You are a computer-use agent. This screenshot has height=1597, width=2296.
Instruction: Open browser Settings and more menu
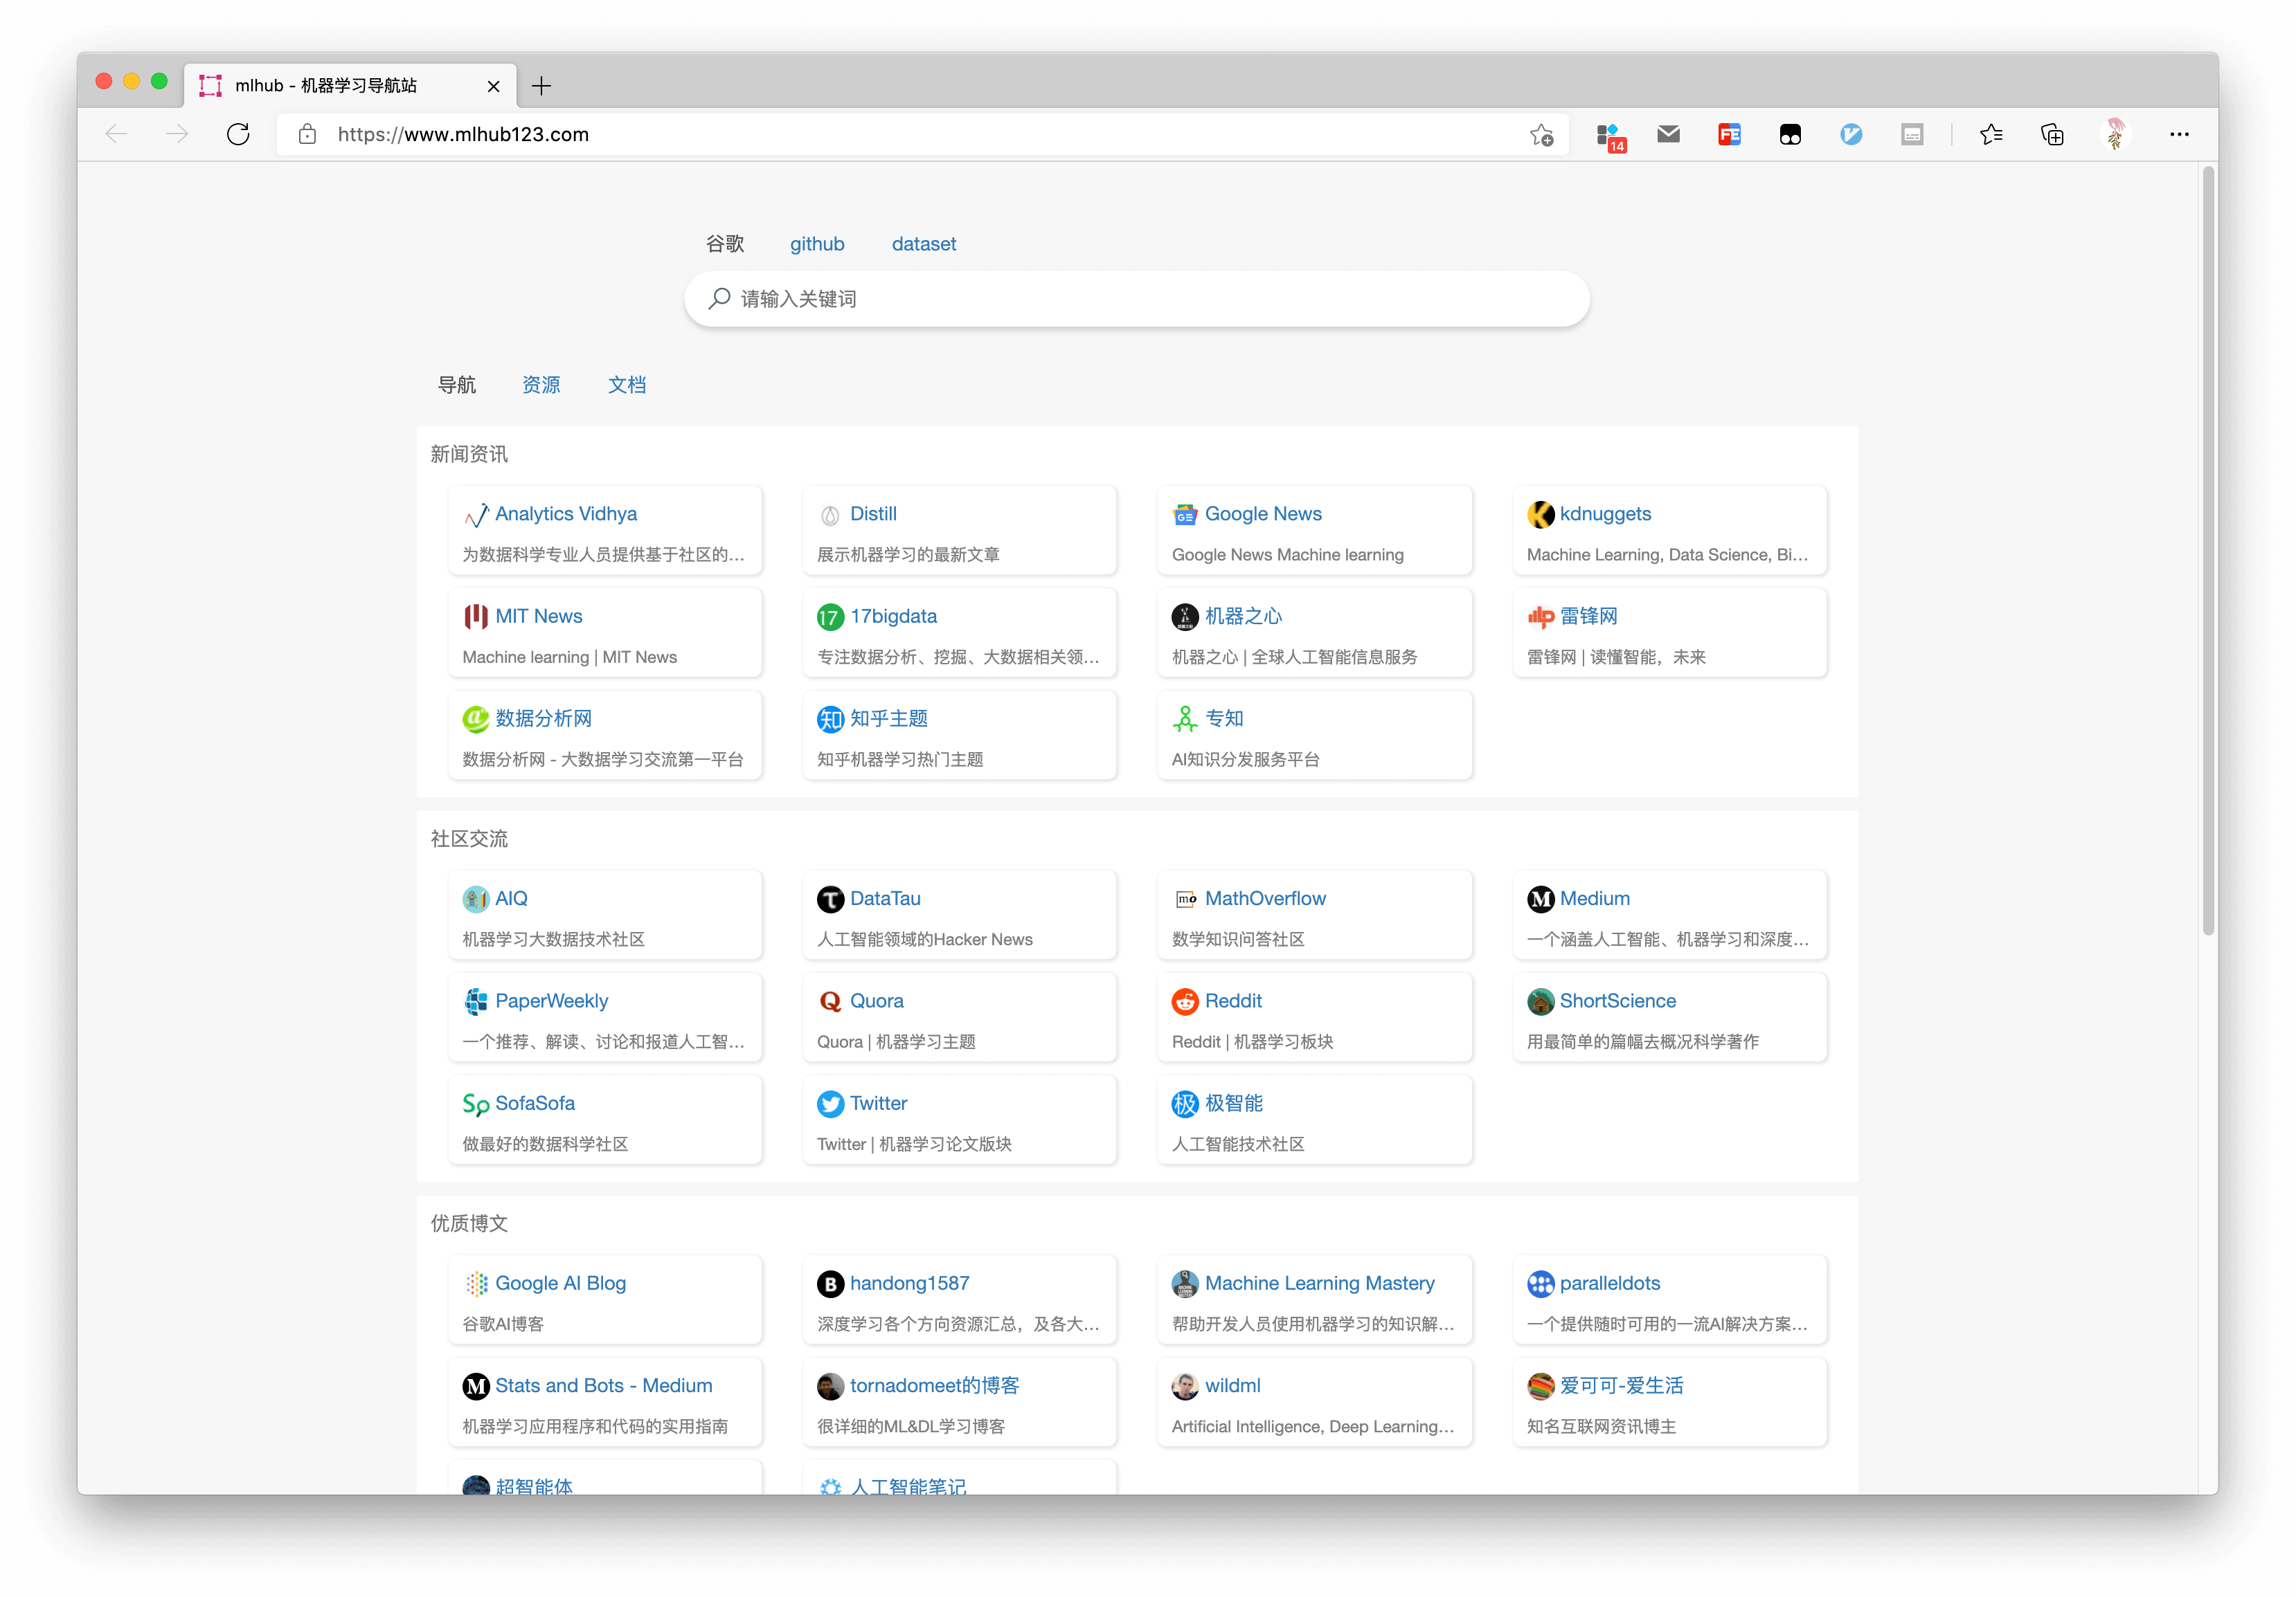point(2179,134)
